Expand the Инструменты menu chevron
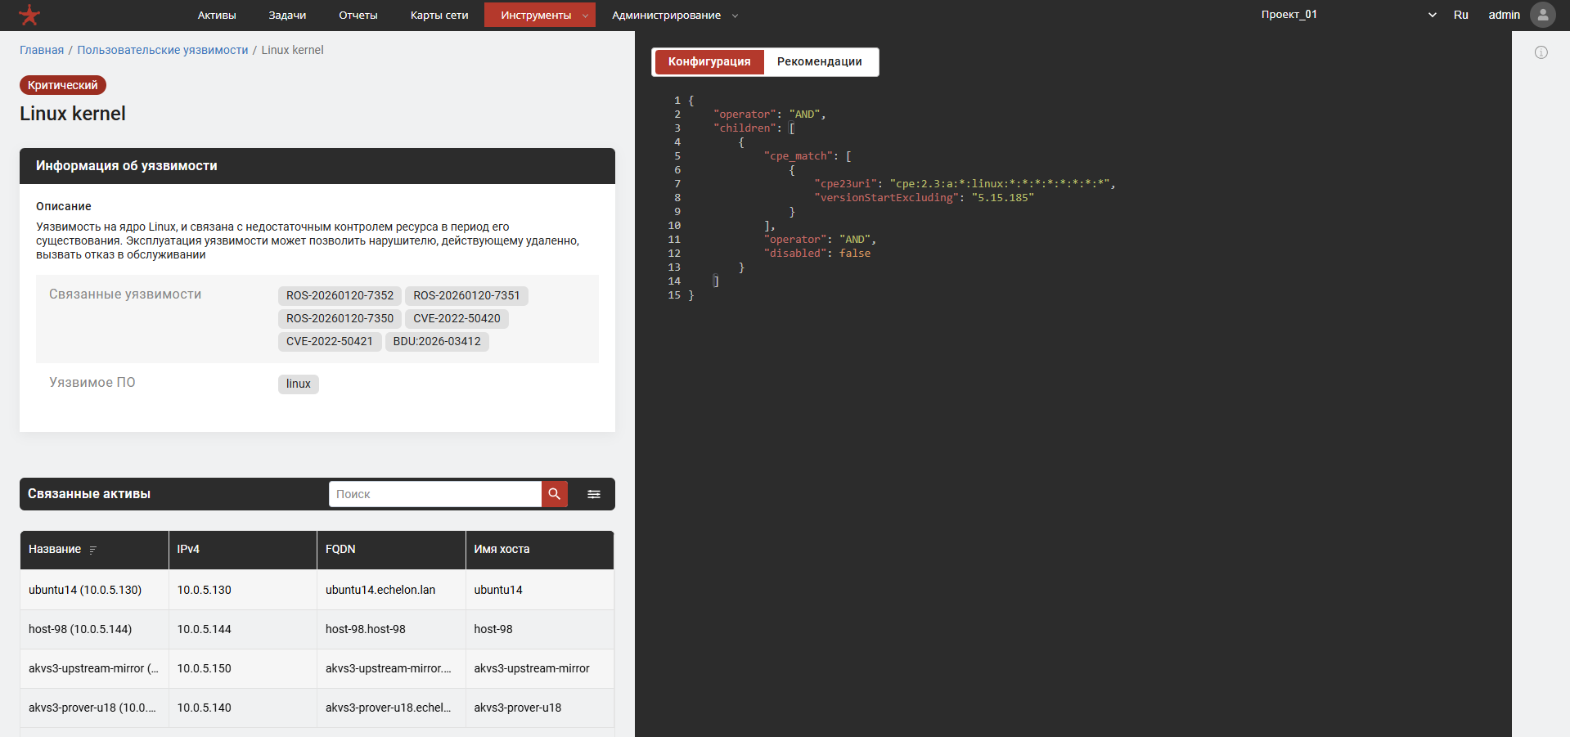Viewport: 1570px width, 737px height. pyautogui.click(x=585, y=16)
